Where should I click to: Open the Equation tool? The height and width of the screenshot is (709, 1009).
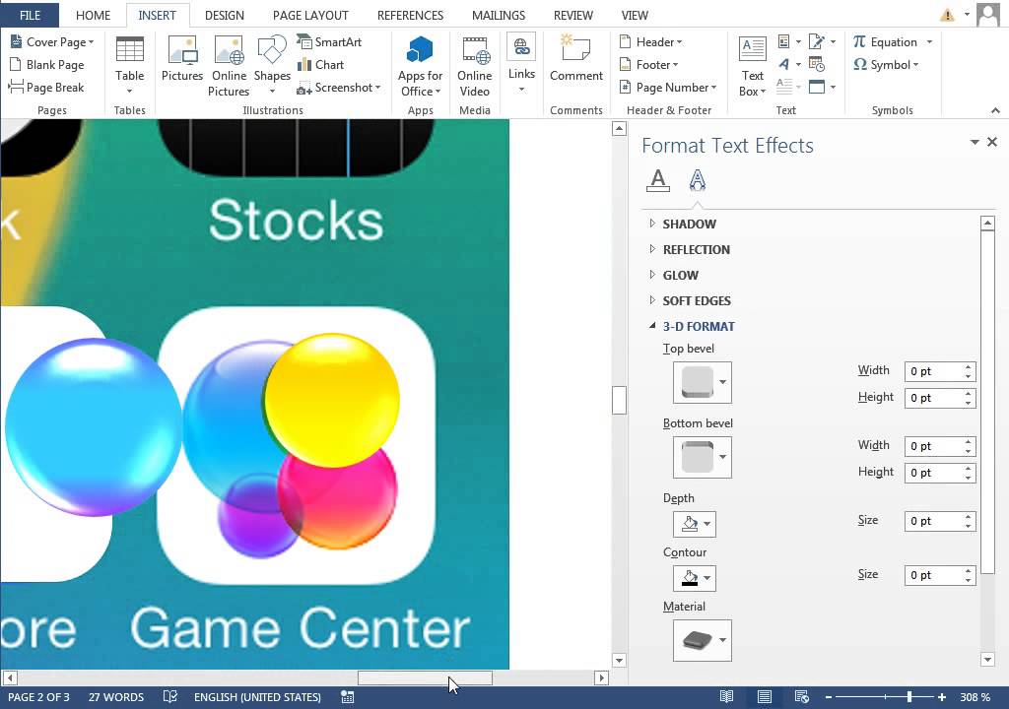[892, 41]
